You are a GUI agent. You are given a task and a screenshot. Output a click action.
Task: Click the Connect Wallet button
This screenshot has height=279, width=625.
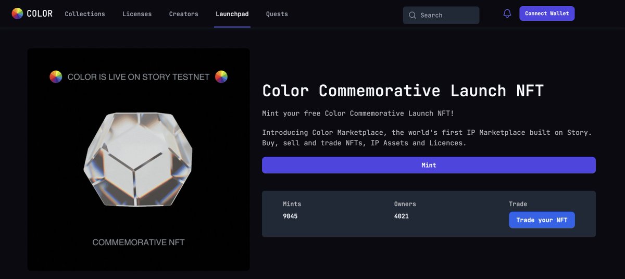point(547,14)
